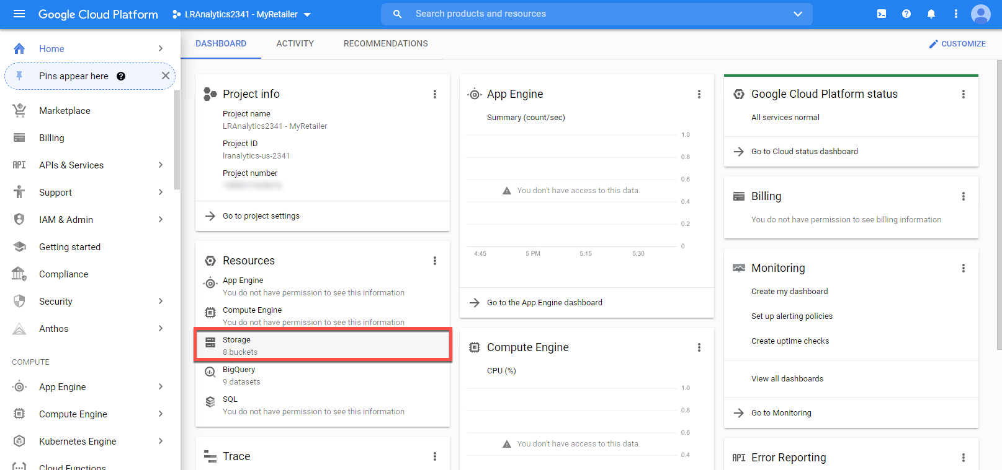Click the help icon beside Pins appear here
1002x470 pixels.
tap(121, 76)
